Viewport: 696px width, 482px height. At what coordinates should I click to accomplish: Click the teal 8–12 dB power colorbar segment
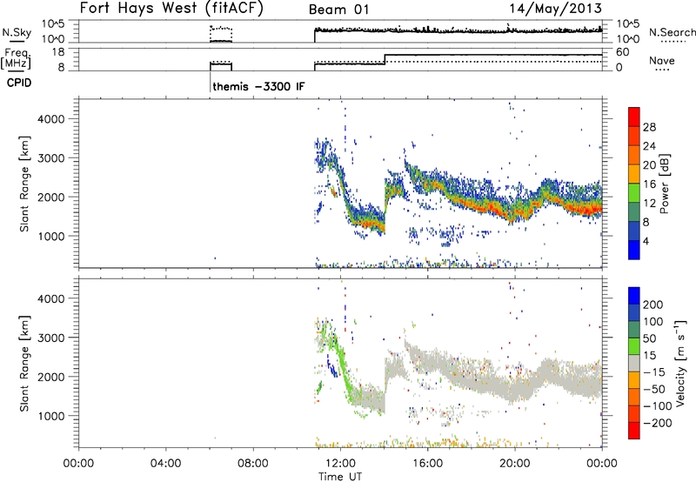coord(634,211)
